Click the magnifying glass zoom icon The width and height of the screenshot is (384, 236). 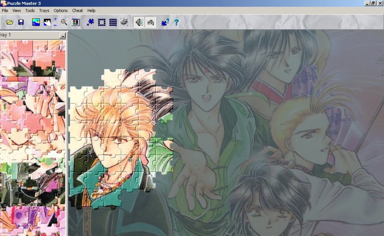(x=64, y=22)
